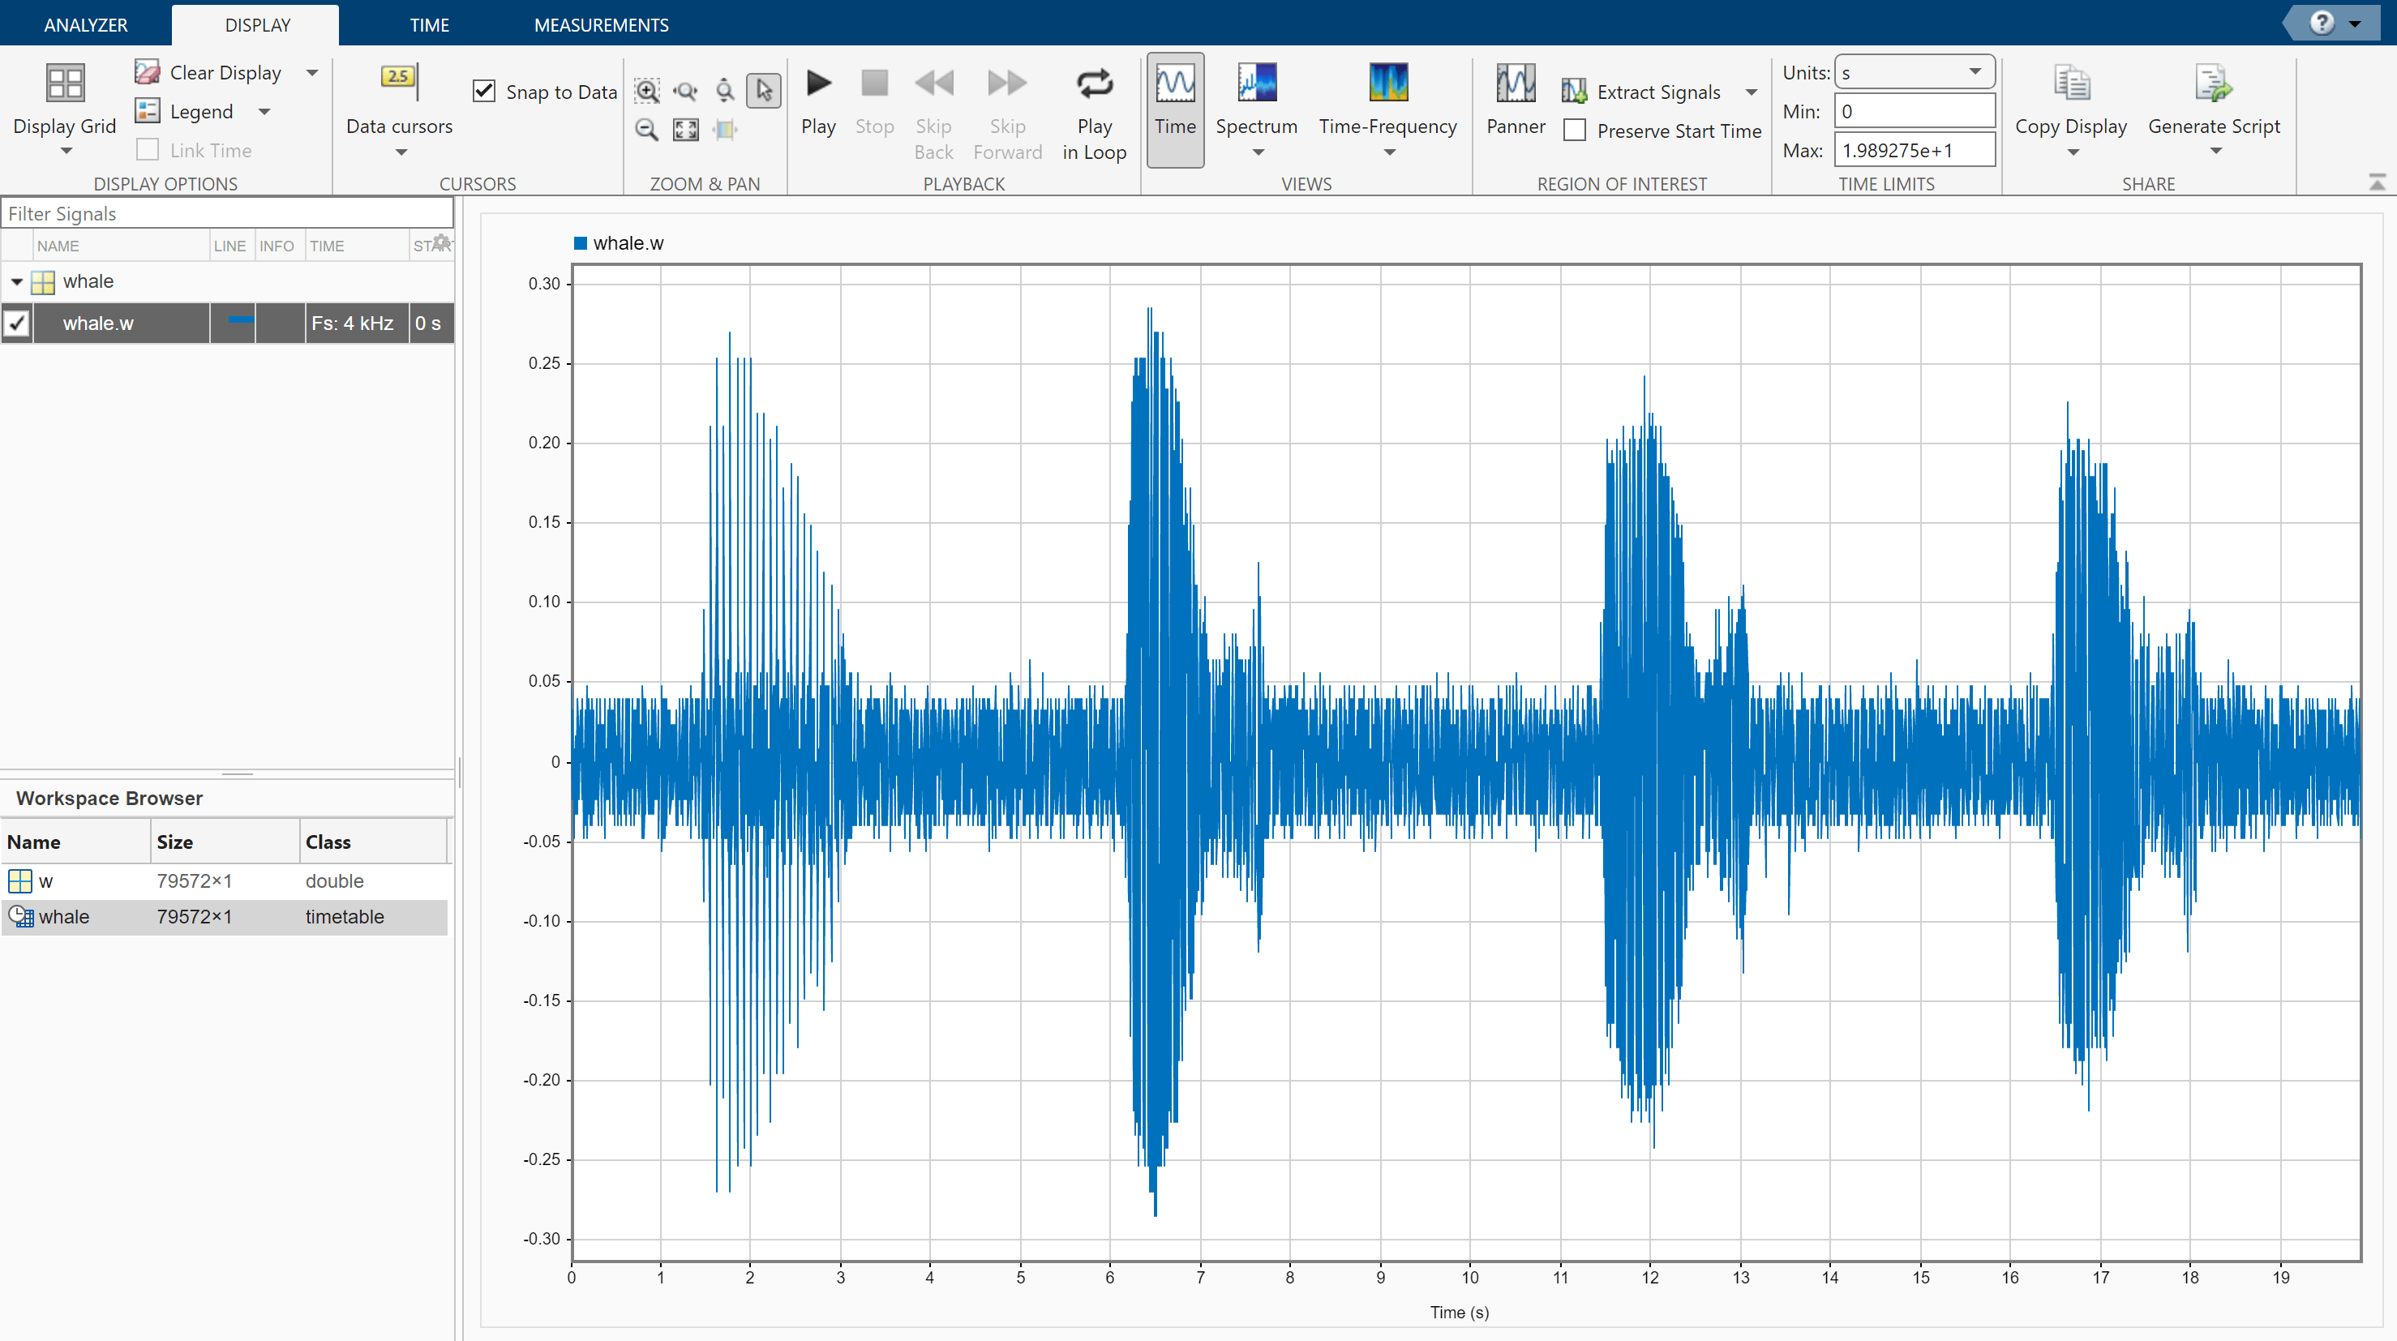Click the whale.w blue line color swatch
This screenshot has height=1341, width=2397.
pyautogui.click(x=240, y=321)
